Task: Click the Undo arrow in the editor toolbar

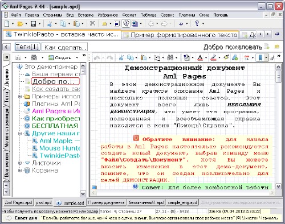Action: pyautogui.click(x=97, y=58)
